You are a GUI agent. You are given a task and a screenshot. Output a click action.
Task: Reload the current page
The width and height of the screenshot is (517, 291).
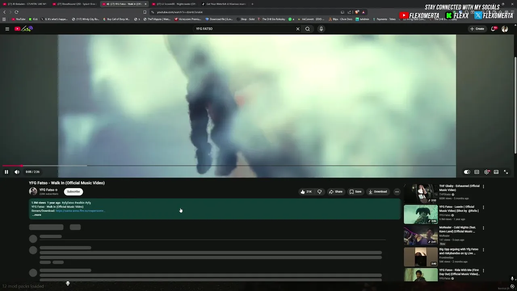coord(17,12)
